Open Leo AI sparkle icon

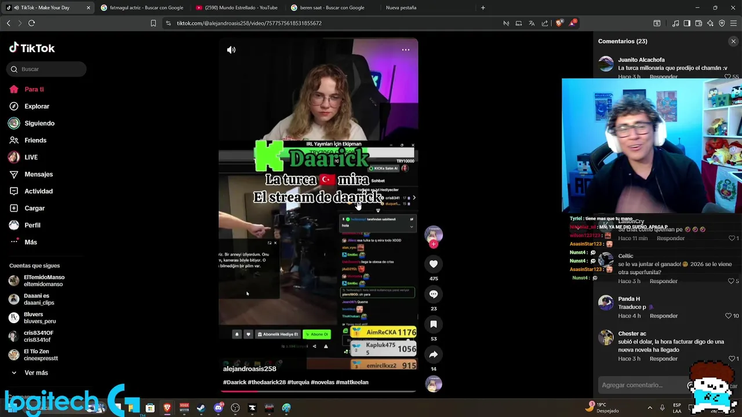click(710, 23)
